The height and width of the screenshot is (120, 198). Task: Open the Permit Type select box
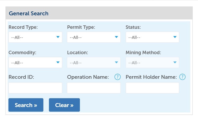pos(94,37)
